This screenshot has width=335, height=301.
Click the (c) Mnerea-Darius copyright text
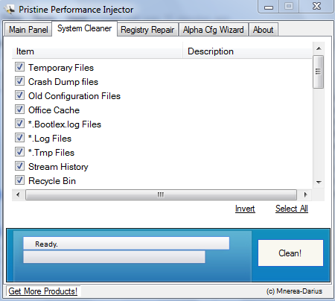(x=294, y=291)
